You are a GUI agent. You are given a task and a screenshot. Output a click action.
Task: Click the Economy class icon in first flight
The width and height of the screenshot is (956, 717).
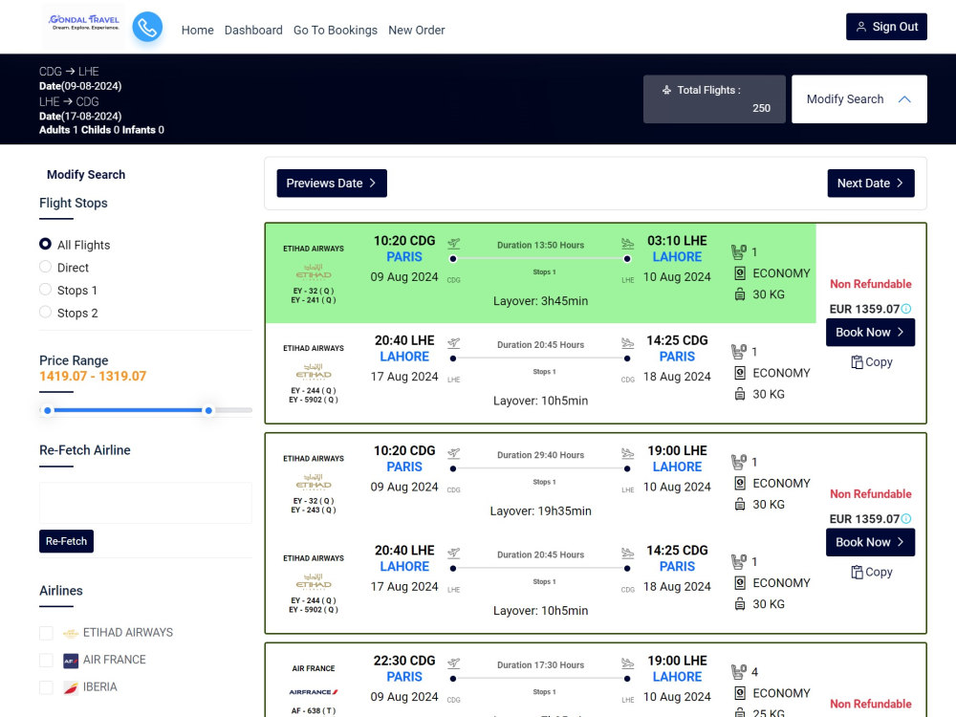coord(740,273)
